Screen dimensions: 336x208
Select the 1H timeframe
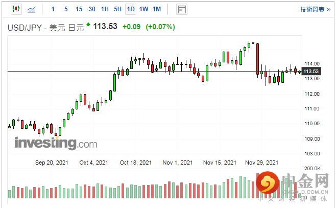(105, 9)
